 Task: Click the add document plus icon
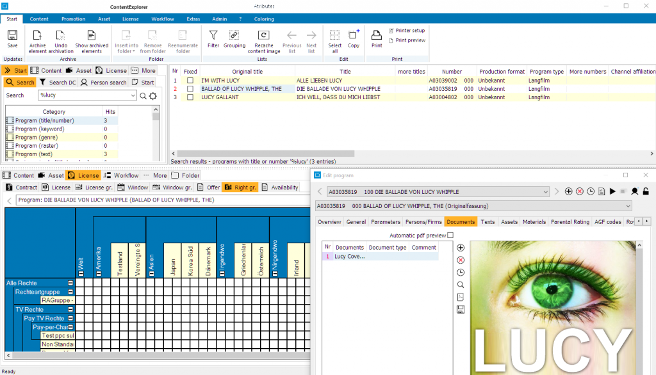pyautogui.click(x=461, y=248)
